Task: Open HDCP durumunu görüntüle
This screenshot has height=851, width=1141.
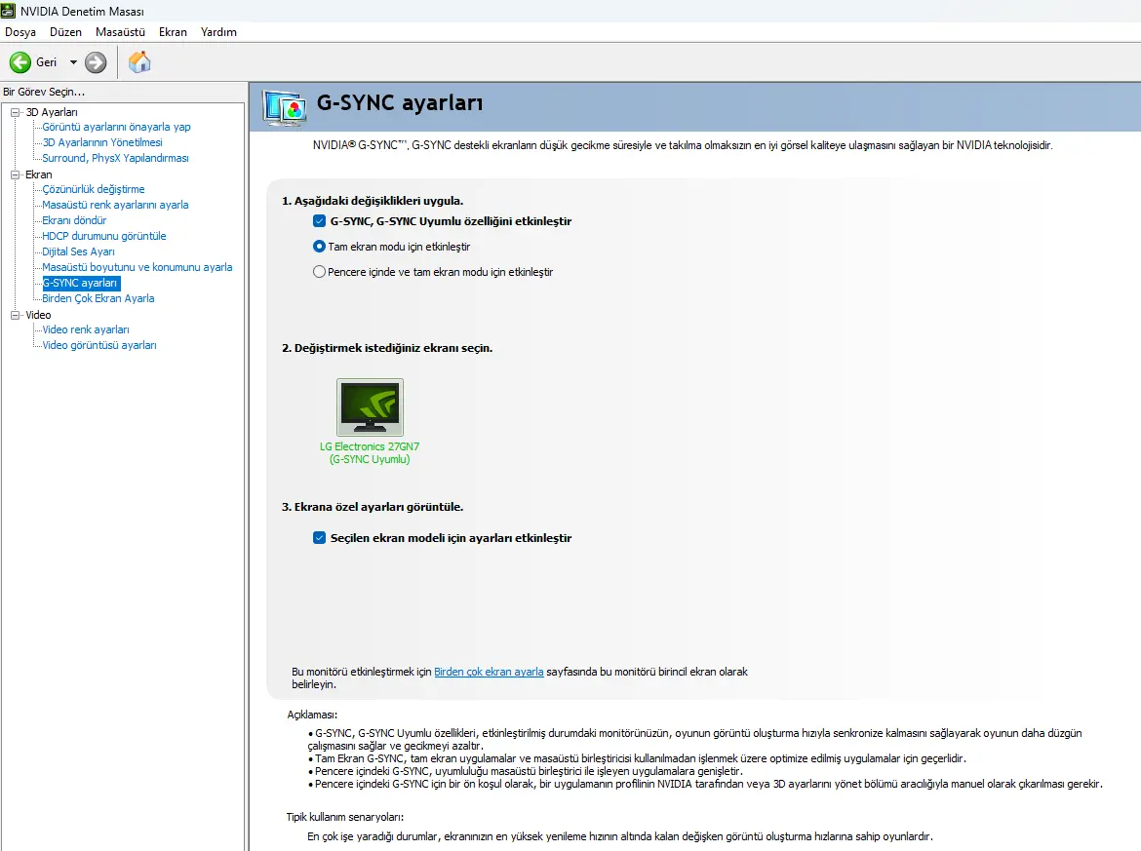Action: click(104, 236)
